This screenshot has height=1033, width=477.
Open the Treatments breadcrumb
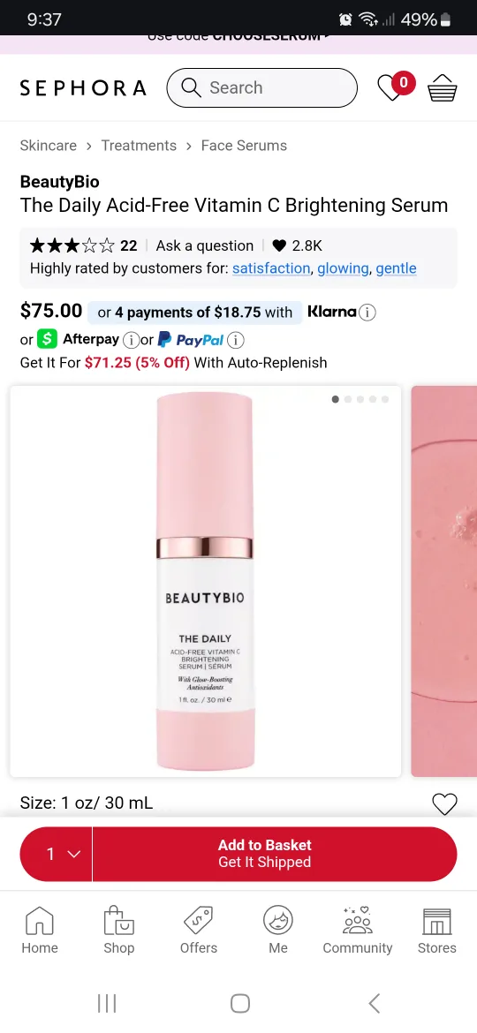139,146
